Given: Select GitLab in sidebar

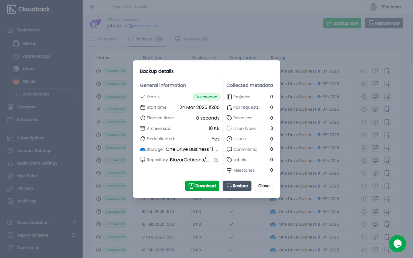Looking at the screenshot, I should (29, 81).
